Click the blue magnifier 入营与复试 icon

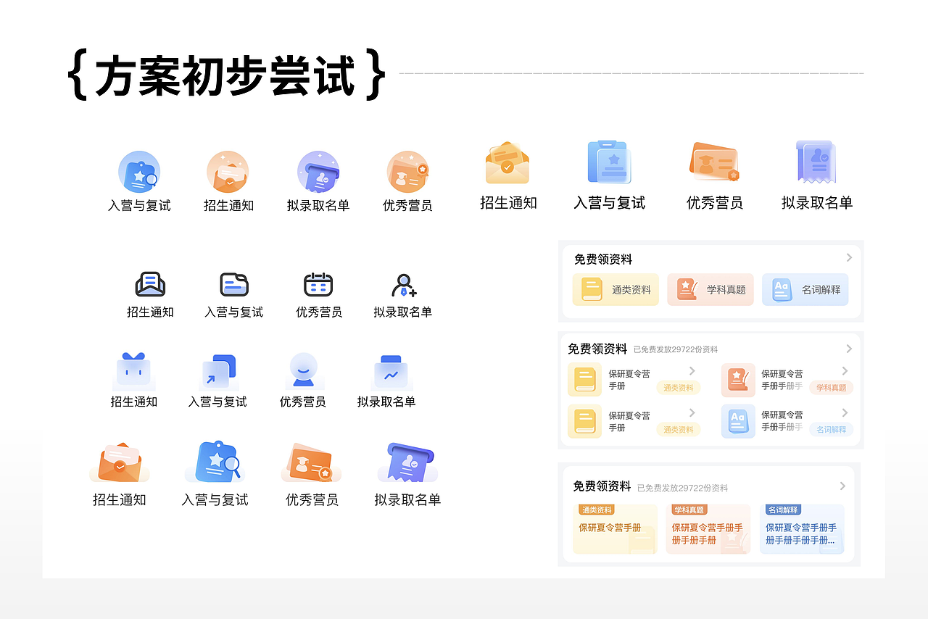pos(139,170)
